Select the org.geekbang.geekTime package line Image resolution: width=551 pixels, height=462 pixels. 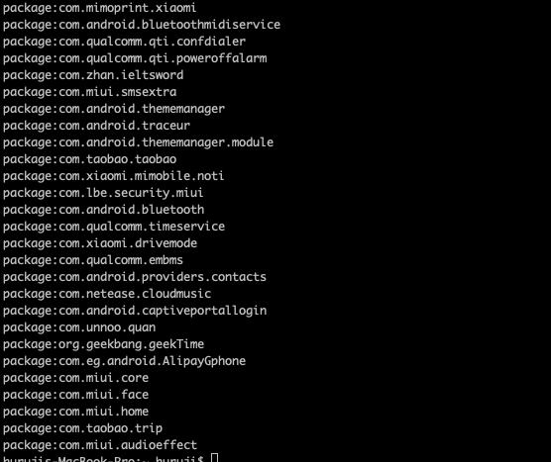click(x=103, y=344)
